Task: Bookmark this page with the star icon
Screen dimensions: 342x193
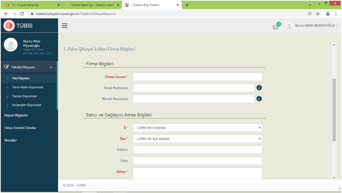Action: [318, 14]
